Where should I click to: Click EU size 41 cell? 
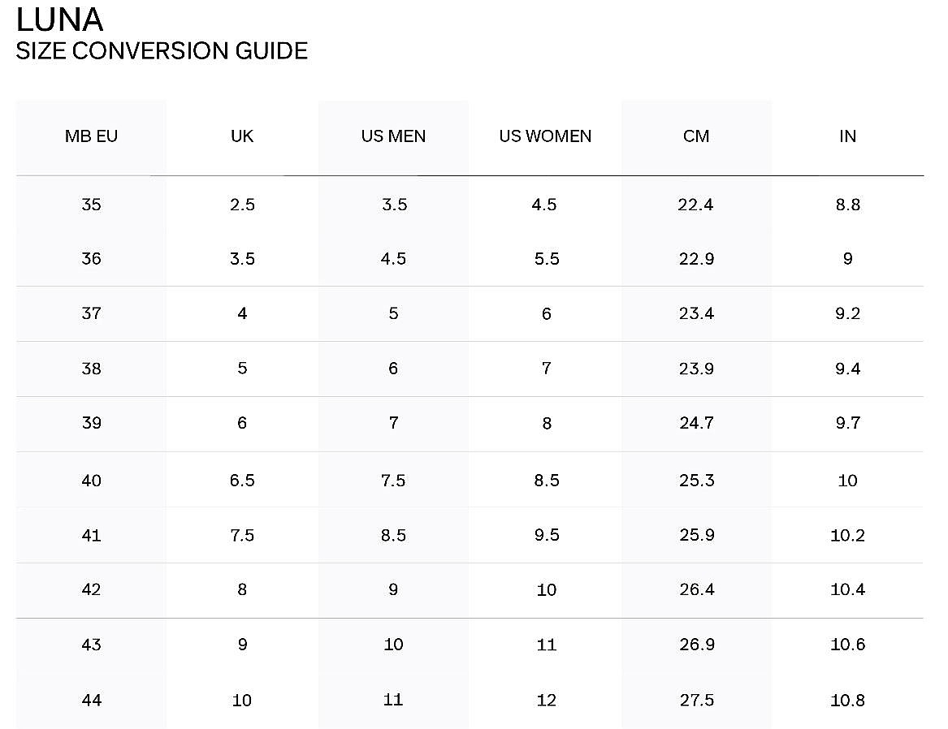point(91,536)
